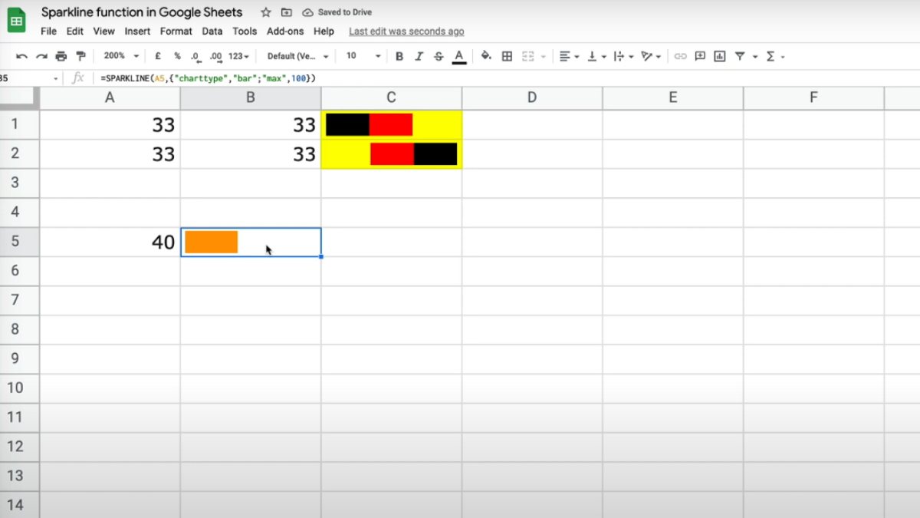Click the Saved to Drive status
This screenshot has height=518, width=920.
337,12
